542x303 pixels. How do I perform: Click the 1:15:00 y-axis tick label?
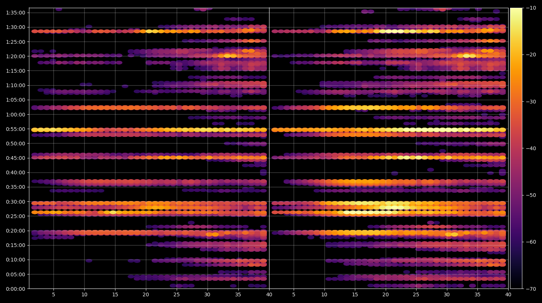pos(16,71)
